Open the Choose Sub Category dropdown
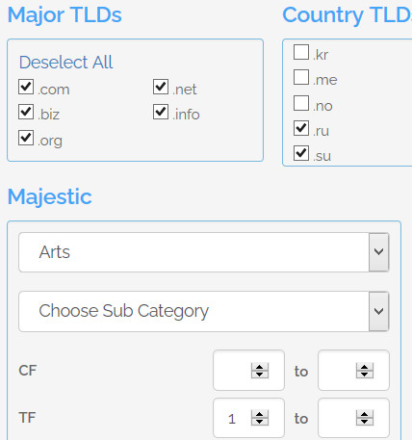 [204, 311]
